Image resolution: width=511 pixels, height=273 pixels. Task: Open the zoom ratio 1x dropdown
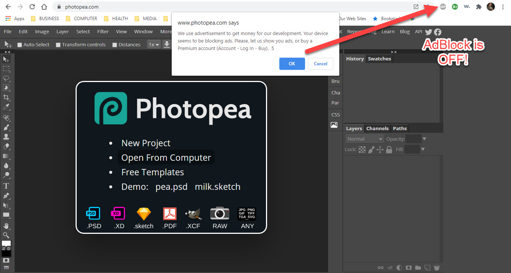tap(154, 44)
